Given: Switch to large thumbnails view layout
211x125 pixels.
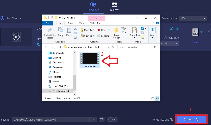Looking at the screenshot, I should 157,98.
